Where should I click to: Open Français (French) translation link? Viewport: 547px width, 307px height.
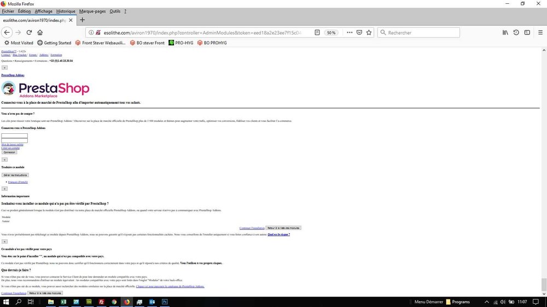pyautogui.click(x=18, y=182)
